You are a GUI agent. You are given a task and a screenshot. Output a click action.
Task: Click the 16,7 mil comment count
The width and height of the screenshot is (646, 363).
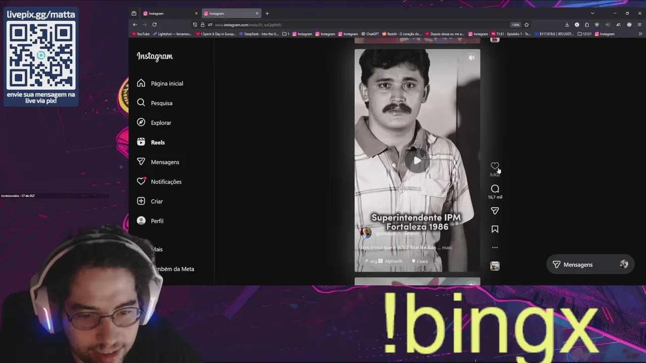(x=495, y=197)
